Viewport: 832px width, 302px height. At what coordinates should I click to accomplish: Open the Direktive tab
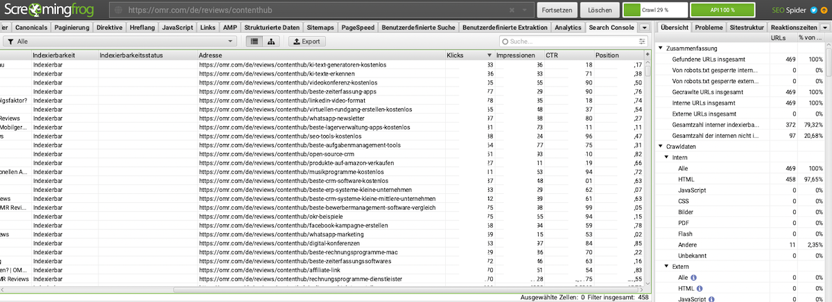110,27
